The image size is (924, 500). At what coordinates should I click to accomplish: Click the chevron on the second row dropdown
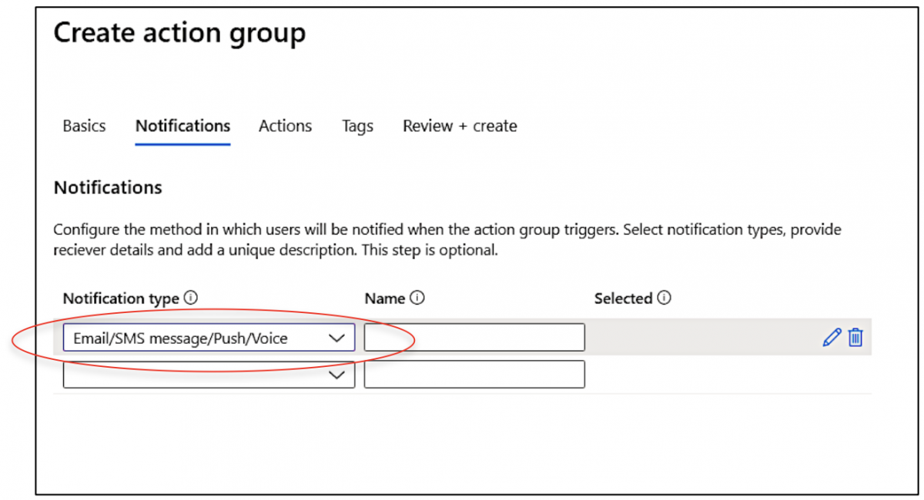(x=337, y=375)
